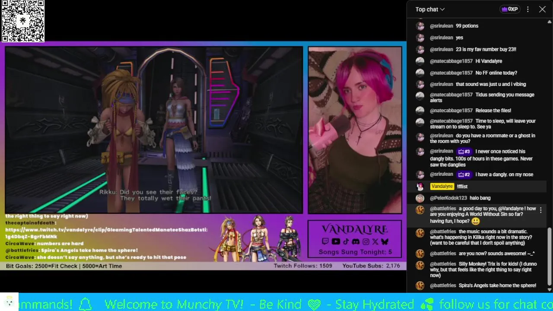Click 'Twitch Follows: 1509' counter

coord(303,266)
